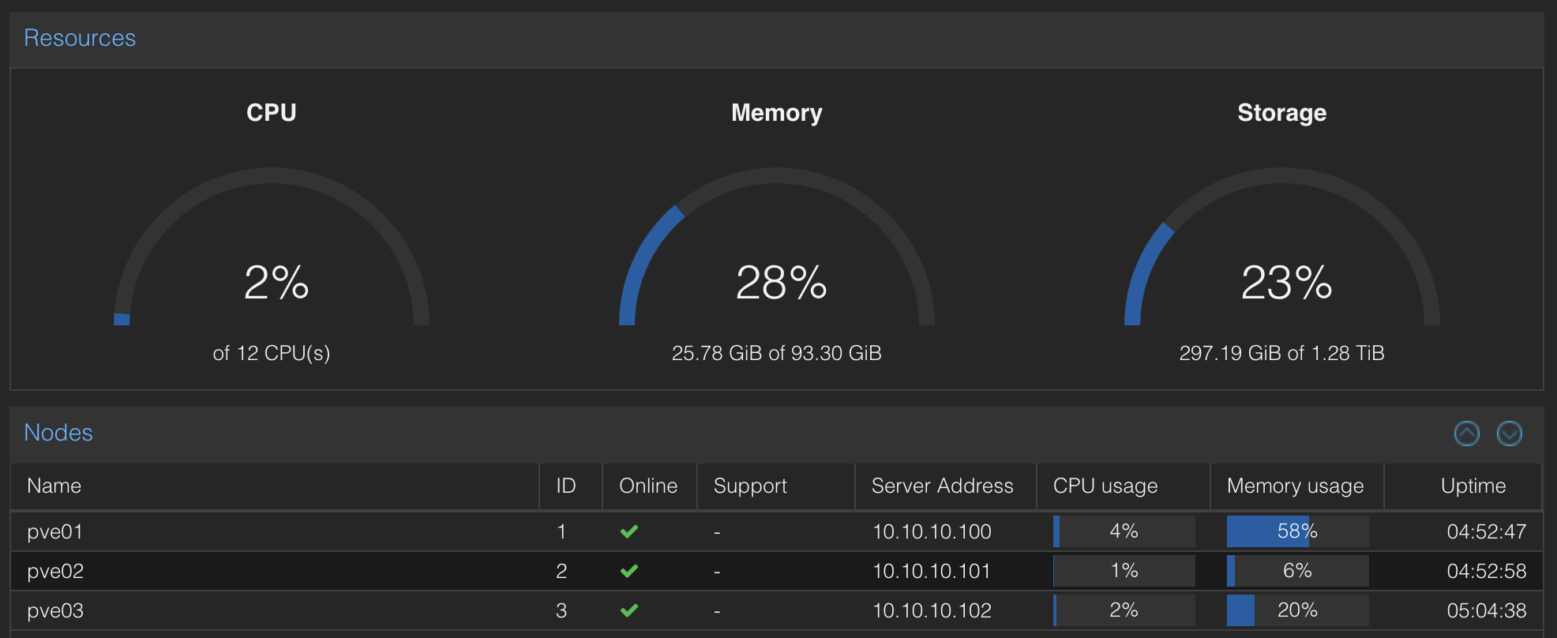Select the pve01 node row name
The image size is (1557, 638).
point(54,531)
